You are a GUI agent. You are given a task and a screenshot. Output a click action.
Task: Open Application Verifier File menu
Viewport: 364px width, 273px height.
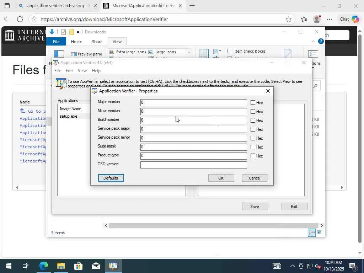coord(58,71)
